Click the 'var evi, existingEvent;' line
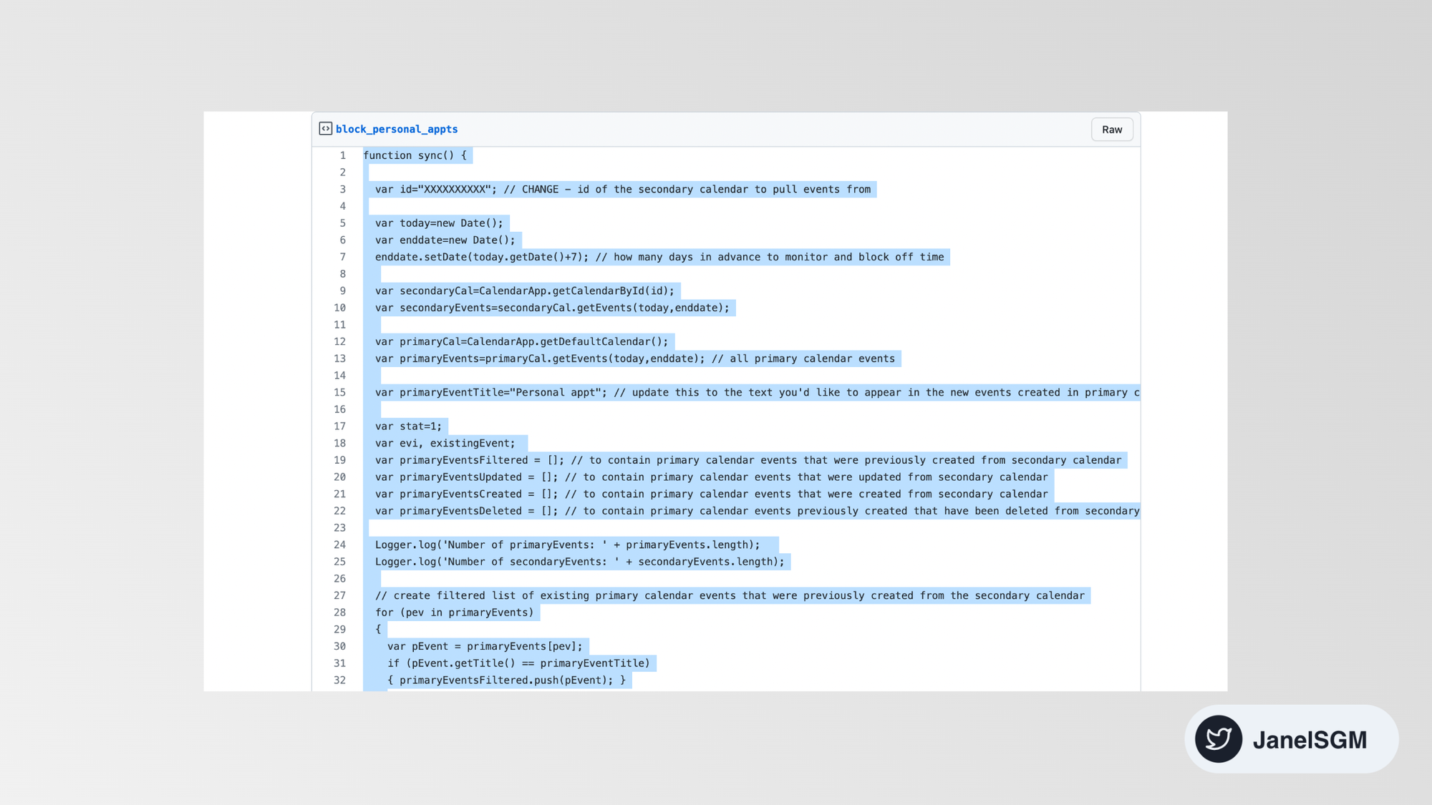The image size is (1432, 805). pos(445,443)
